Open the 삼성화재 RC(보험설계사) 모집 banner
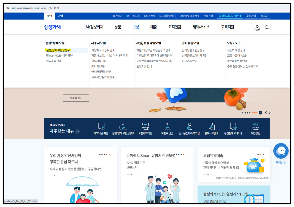This screenshot has height=207, width=294. 234,194
